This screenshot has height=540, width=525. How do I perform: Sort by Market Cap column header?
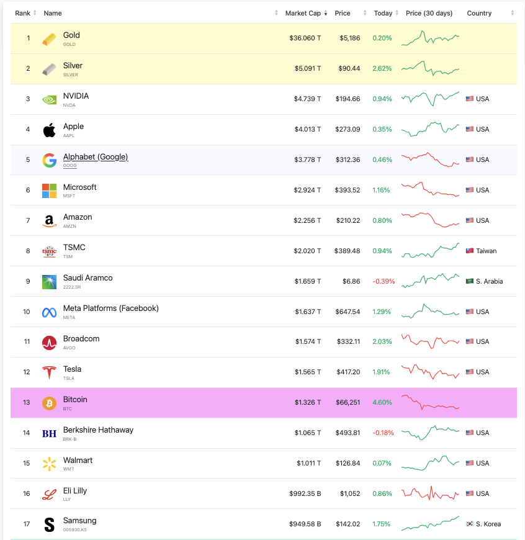[302, 13]
